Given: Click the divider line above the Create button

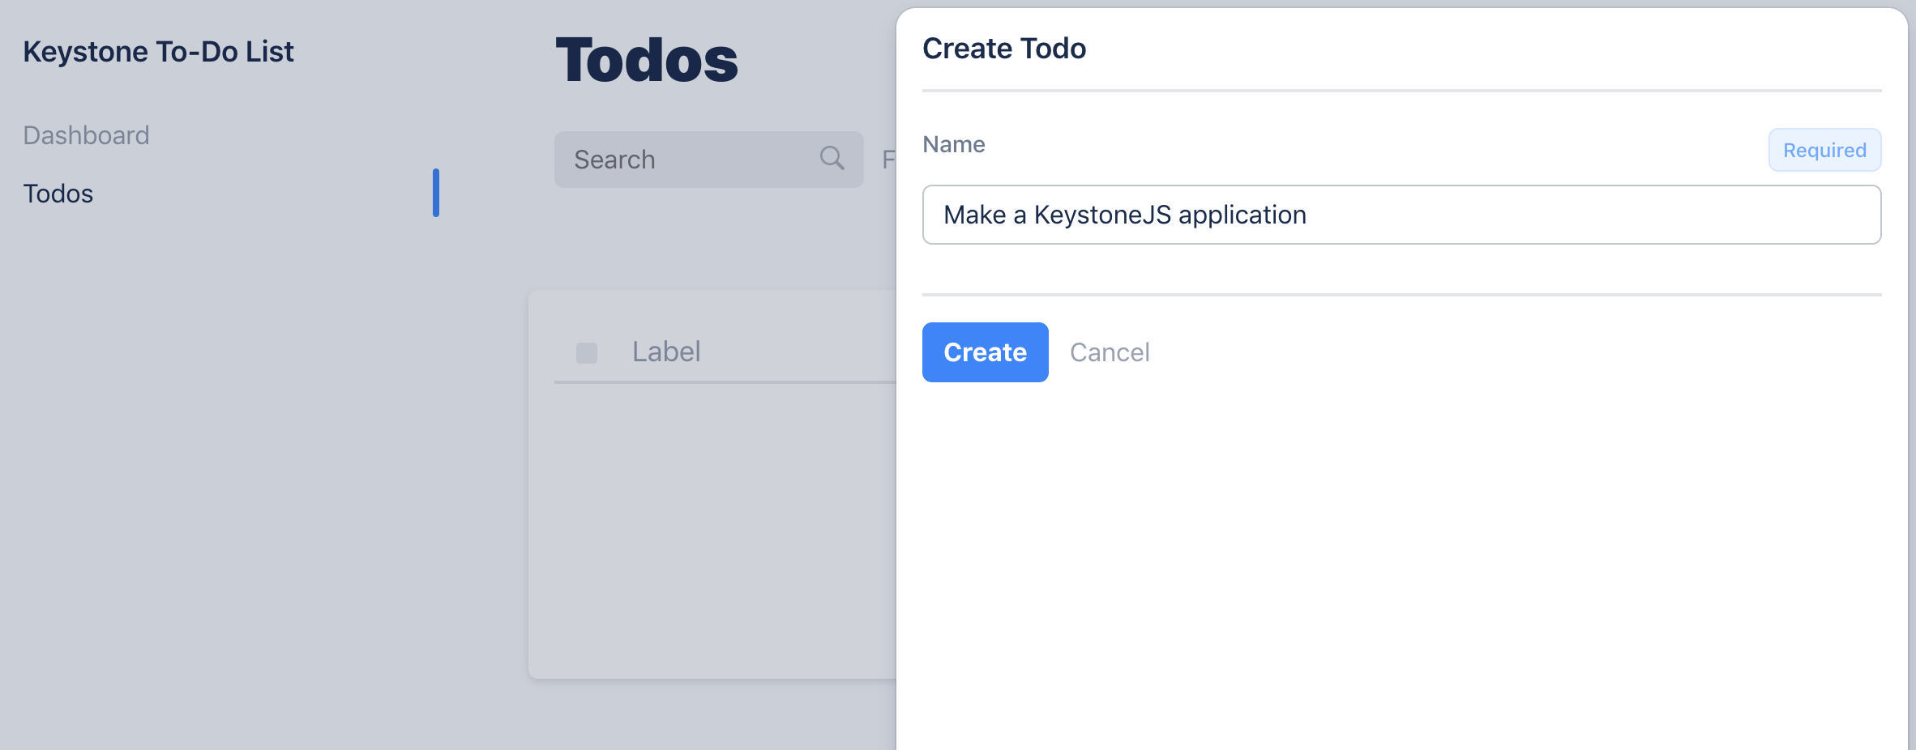Looking at the screenshot, I should click(x=1401, y=295).
